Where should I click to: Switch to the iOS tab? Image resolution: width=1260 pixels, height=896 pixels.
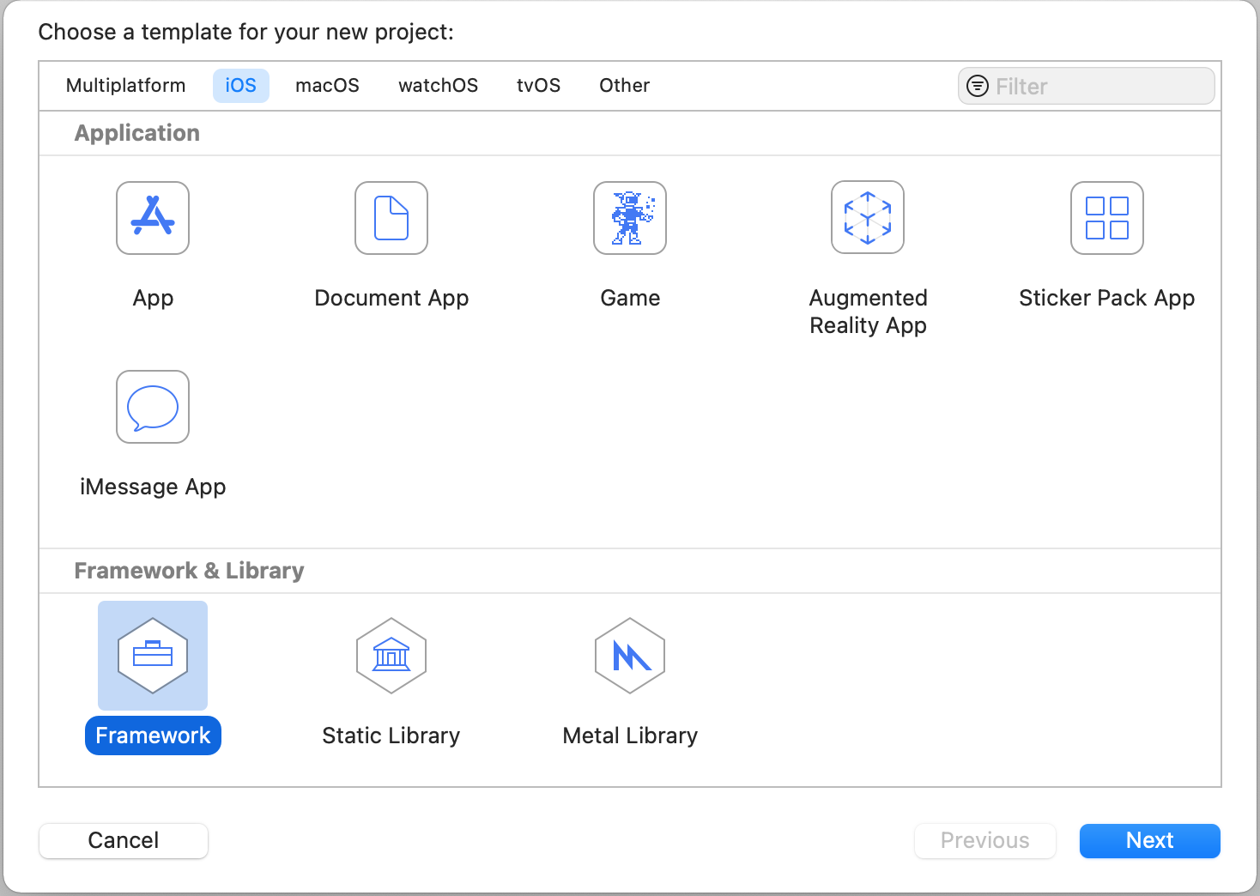[241, 86]
